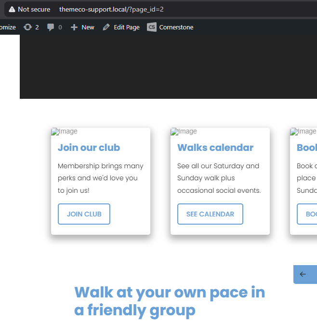The height and width of the screenshot is (322, 317).
Task: Open the Walks calendar heading
Action: [x=215, y=148]
